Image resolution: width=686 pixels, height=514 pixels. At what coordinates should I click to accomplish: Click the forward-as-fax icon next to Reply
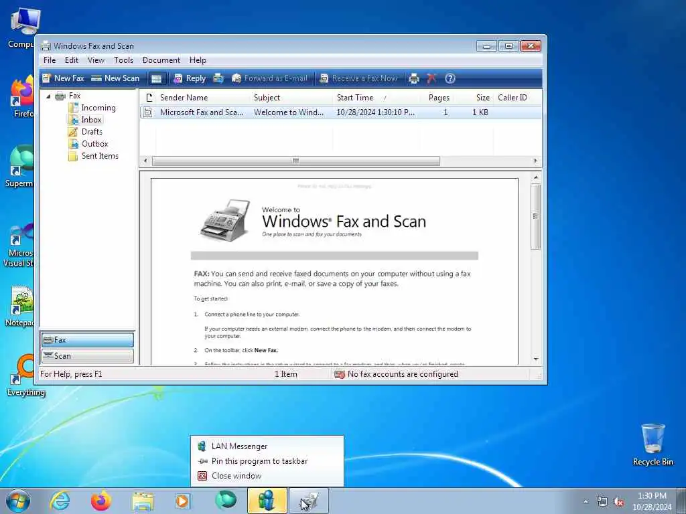(x=218, y=78)
